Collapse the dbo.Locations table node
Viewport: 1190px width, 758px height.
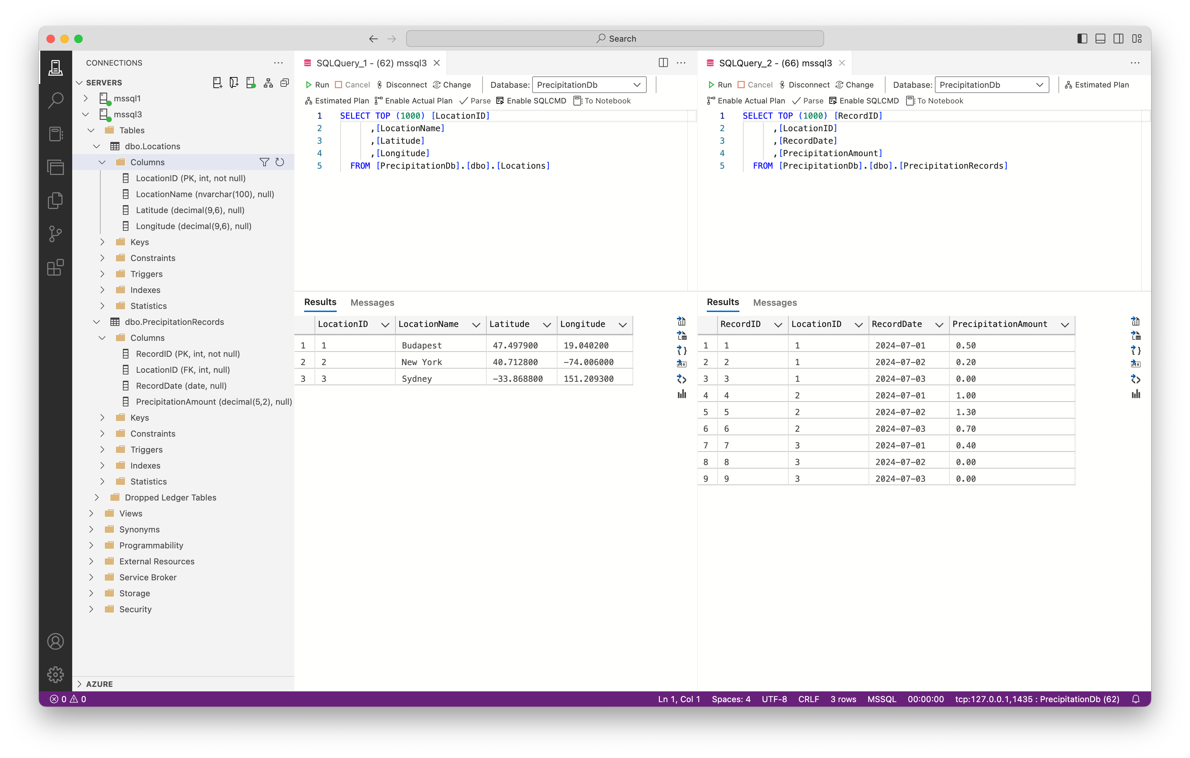point(97,146)
